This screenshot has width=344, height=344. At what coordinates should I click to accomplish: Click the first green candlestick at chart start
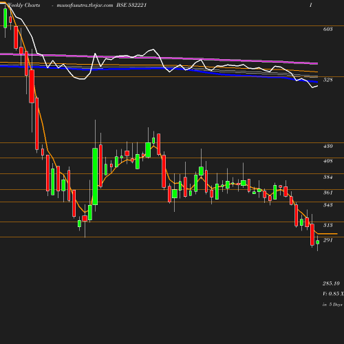coord(6,18)
